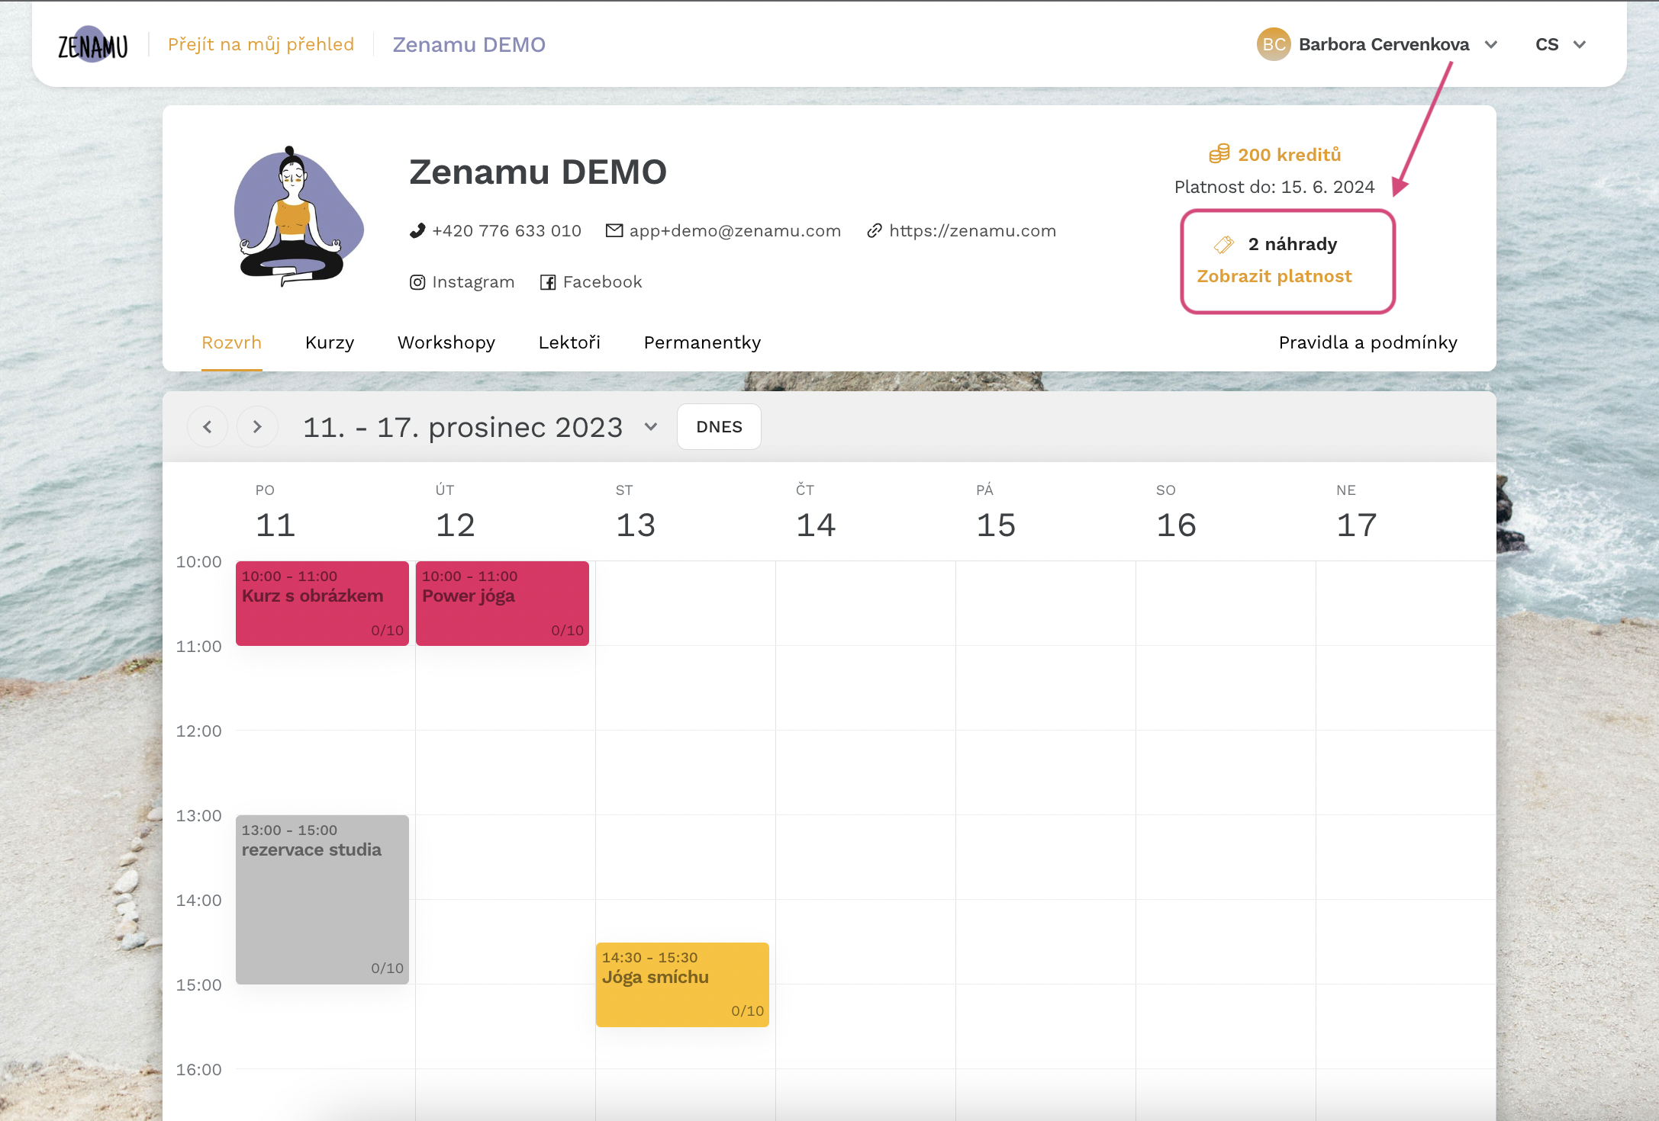Select Sunday 17 column header
This screenshot has width=1659, height=1121.
click(1356, 512)
